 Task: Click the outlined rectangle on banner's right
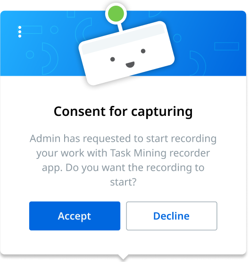pos(227,46)
